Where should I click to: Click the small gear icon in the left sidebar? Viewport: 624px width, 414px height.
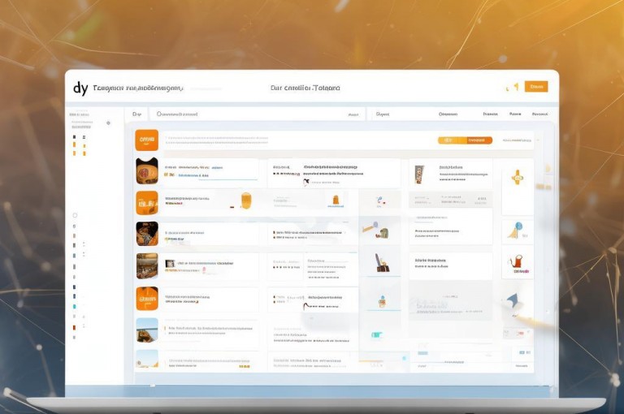coord(108,123)
